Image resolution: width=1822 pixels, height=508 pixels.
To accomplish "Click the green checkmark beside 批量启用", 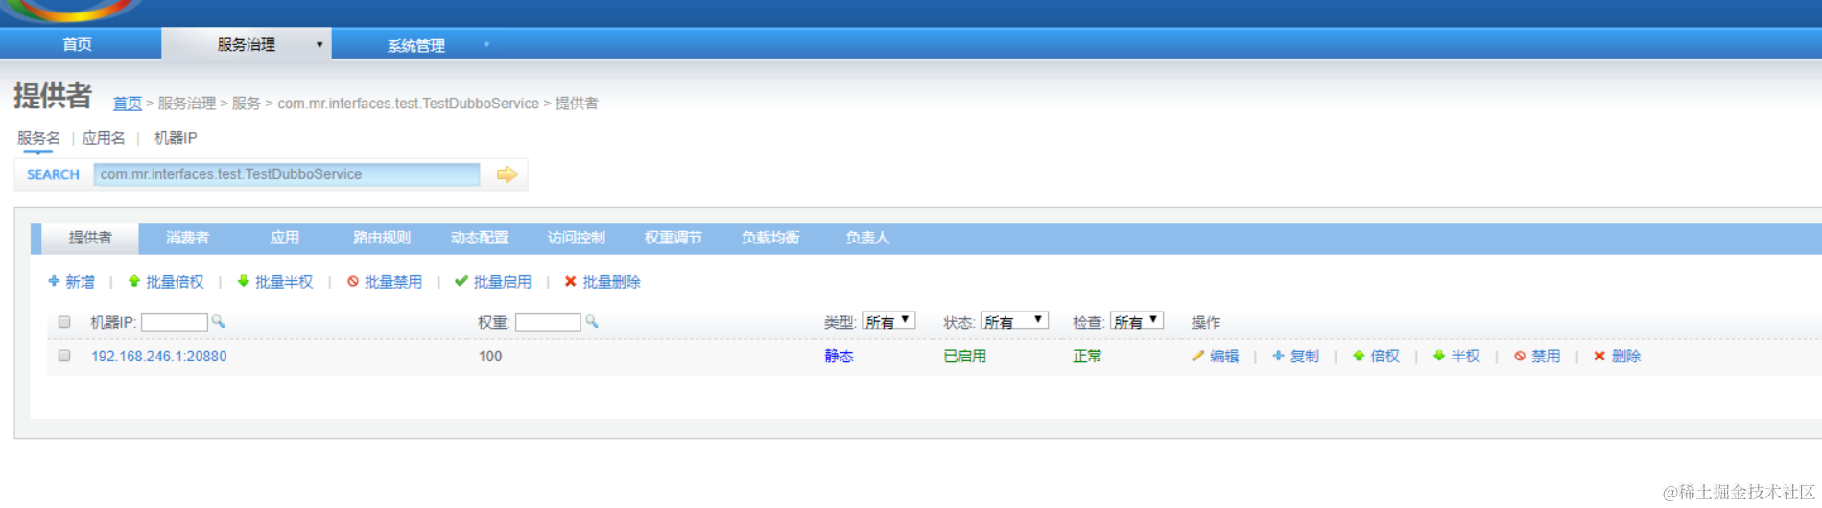I will pyautogui.click(x=461, y=281).
